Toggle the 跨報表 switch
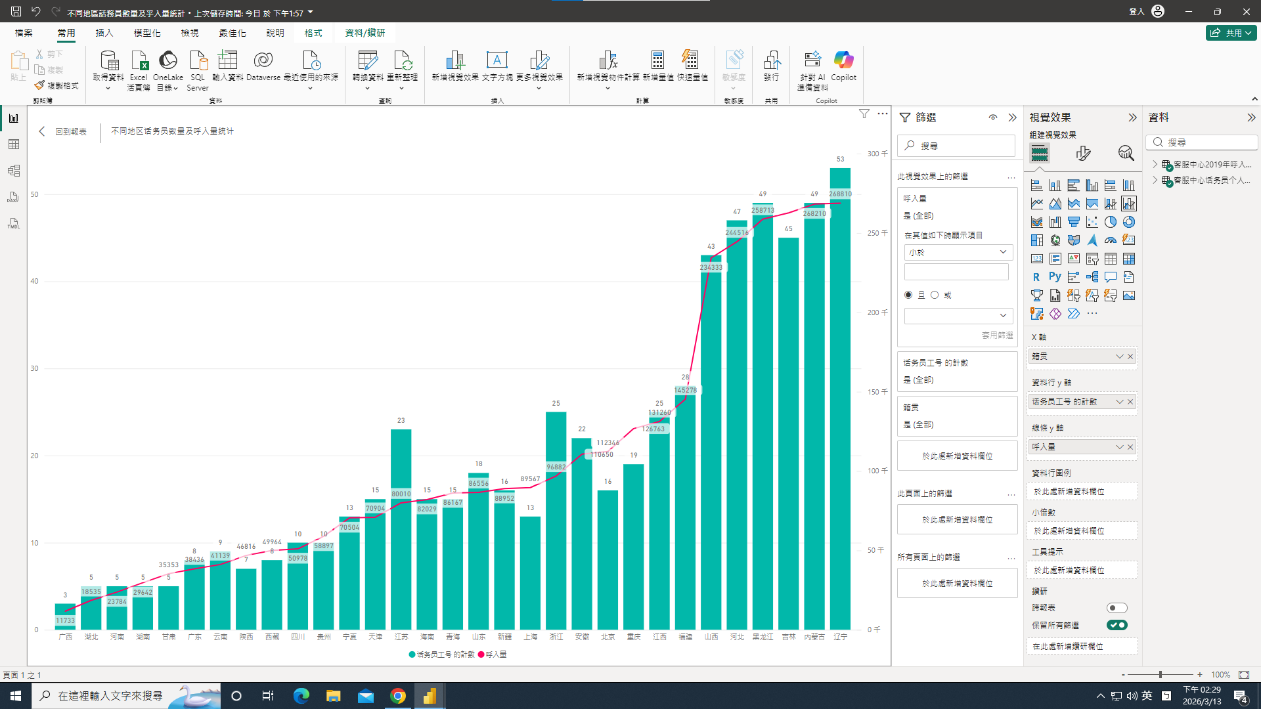Screen dimensions: 1261x709 tap(1117, 608)
